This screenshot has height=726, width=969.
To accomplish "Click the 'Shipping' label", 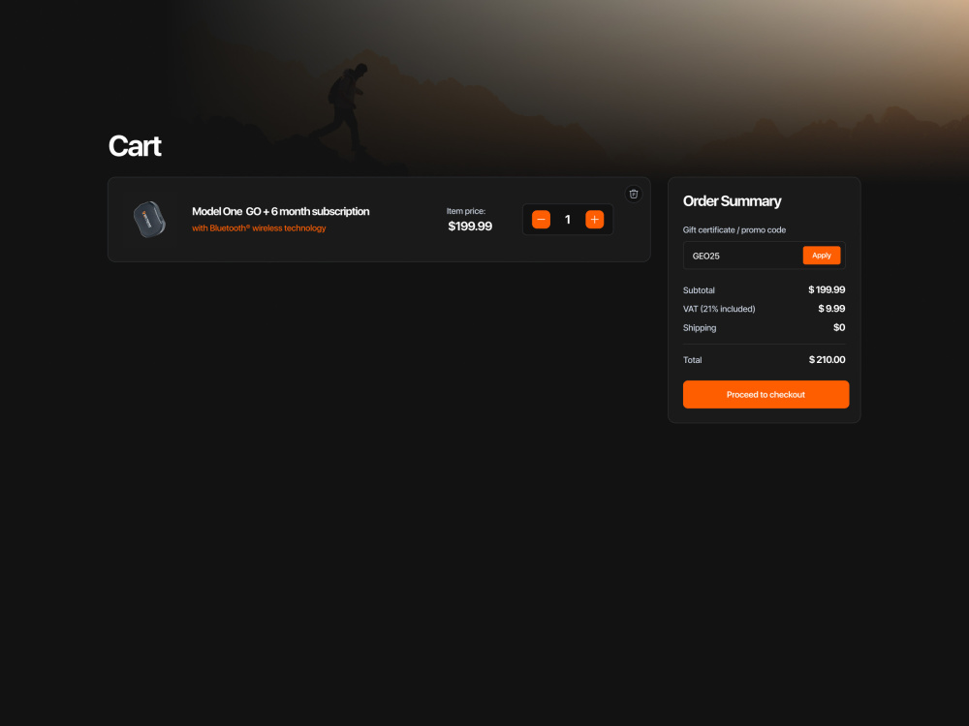I will point(700,328).
